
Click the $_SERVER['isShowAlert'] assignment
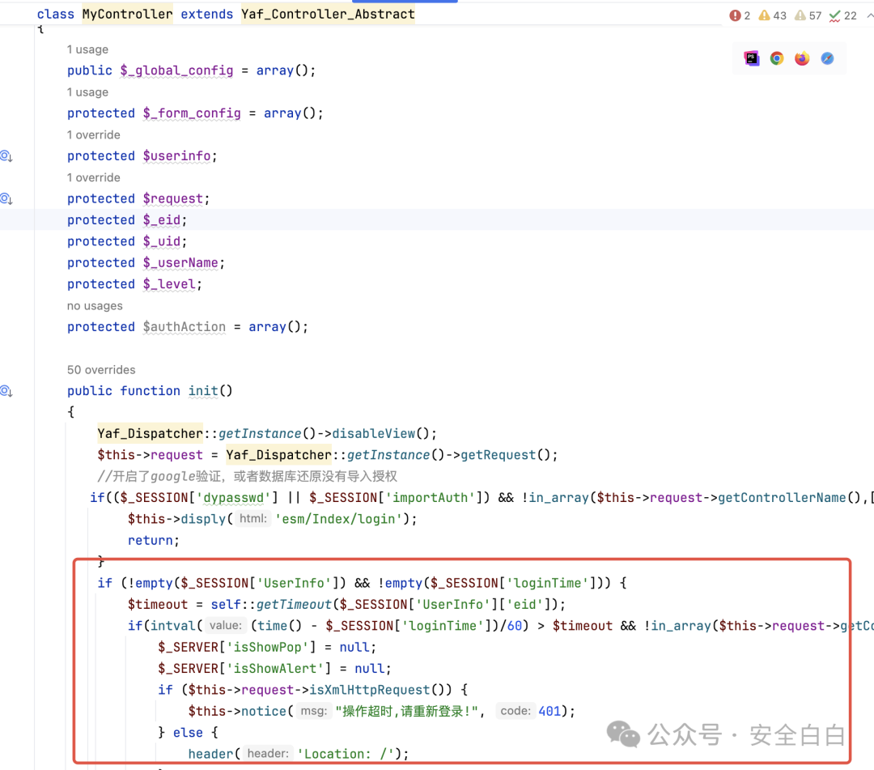click(x=275, y=669)
